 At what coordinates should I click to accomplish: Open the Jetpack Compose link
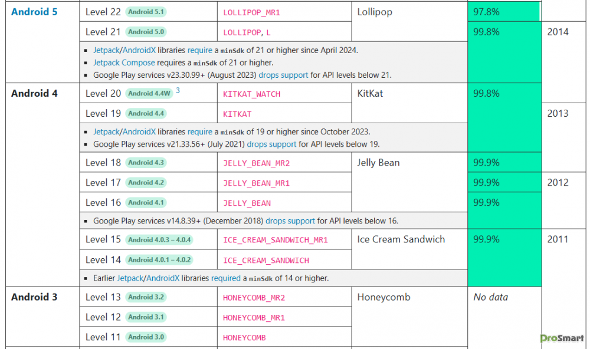[124, 62]
